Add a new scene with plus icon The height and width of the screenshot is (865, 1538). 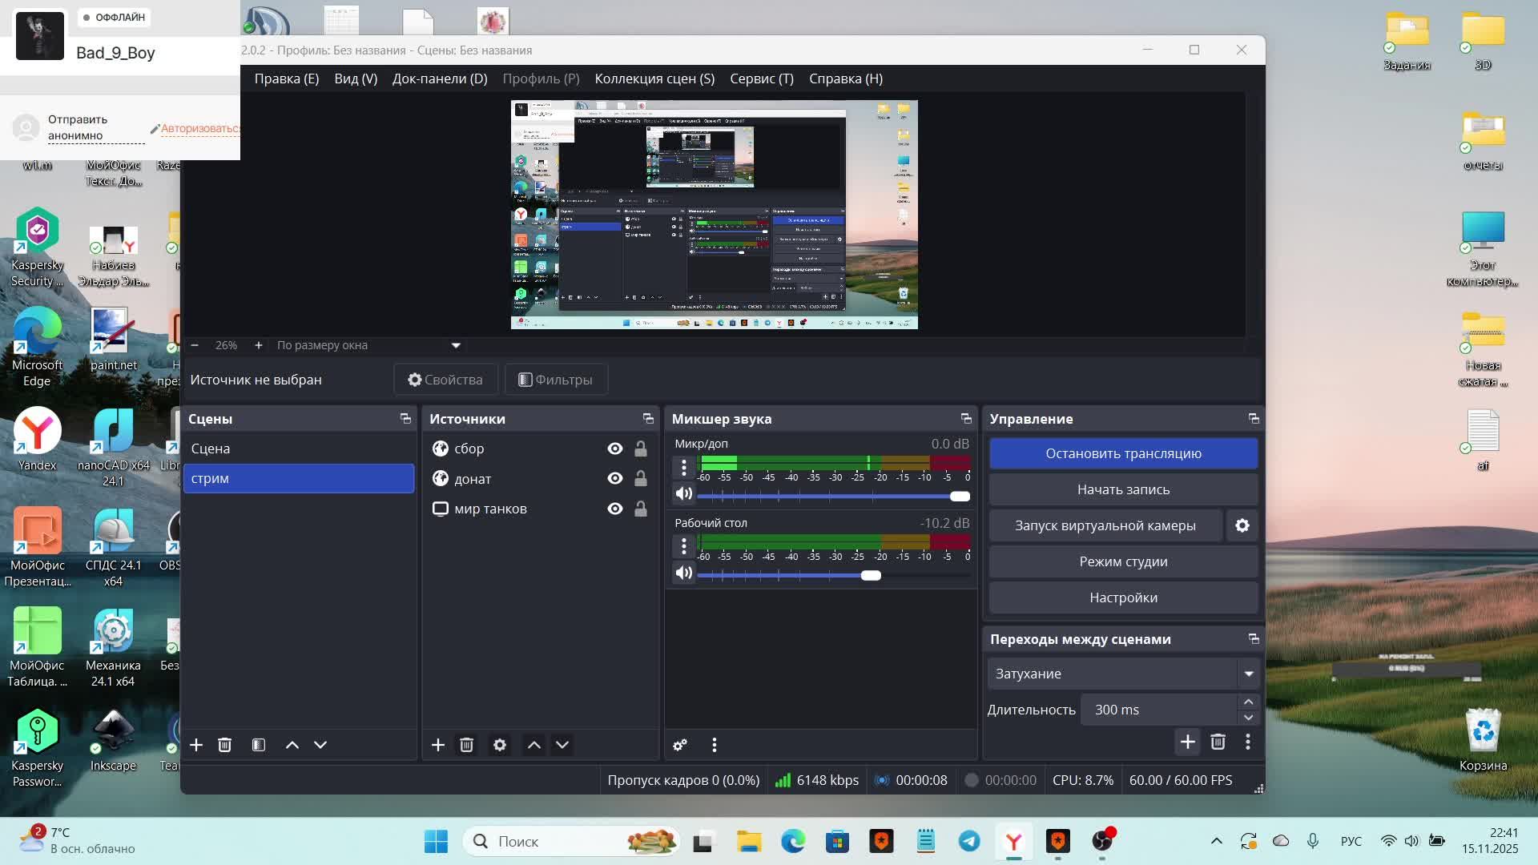click(x=196, y=745)
